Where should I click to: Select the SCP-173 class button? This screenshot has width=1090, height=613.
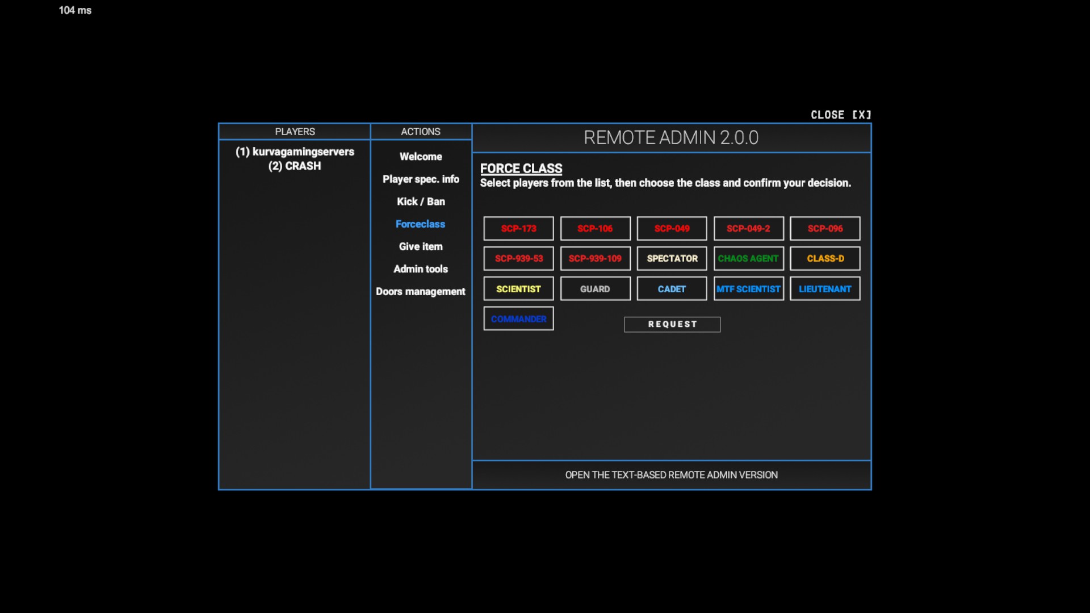(518, 228)
